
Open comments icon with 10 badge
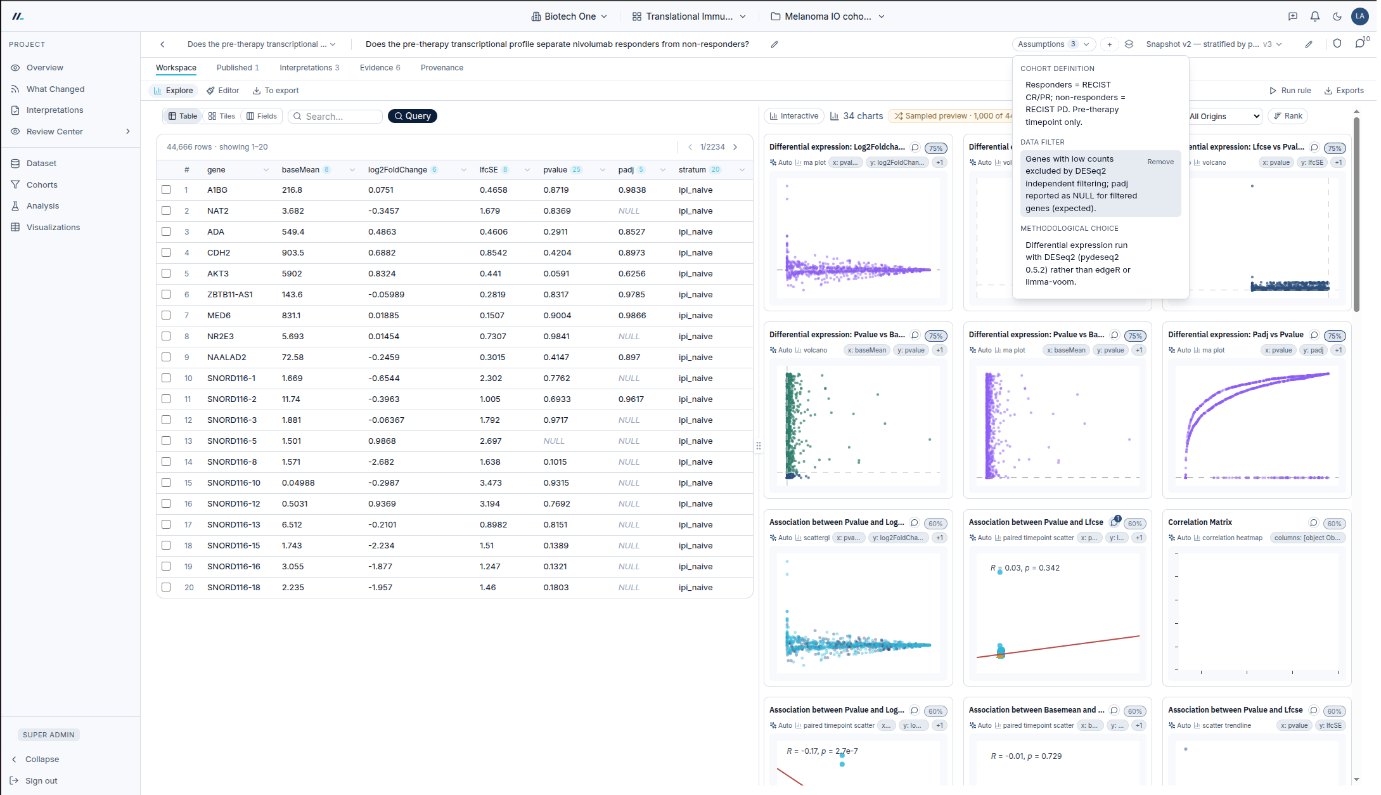point(1360,44)
